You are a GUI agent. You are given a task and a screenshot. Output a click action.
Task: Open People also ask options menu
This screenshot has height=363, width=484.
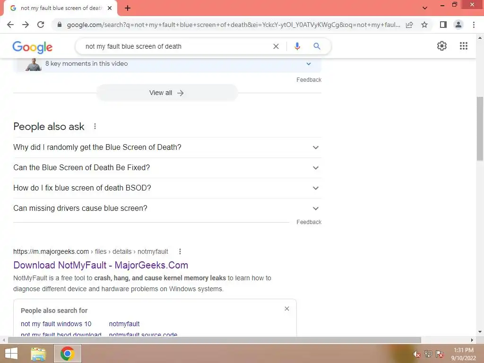point(95,126)
